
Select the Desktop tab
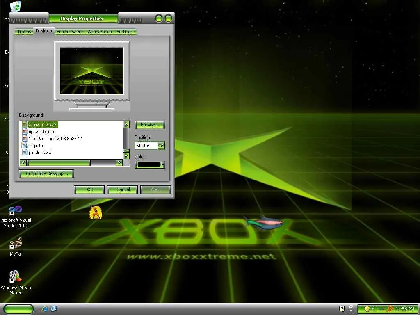click(x=43, y=31)
